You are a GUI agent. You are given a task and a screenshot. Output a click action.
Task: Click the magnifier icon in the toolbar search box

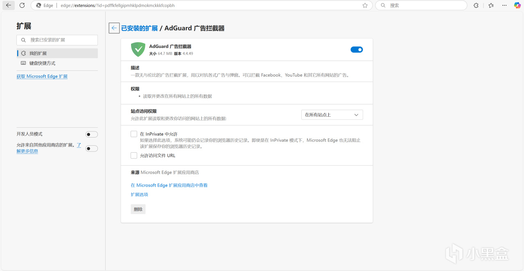pos(383,5)
